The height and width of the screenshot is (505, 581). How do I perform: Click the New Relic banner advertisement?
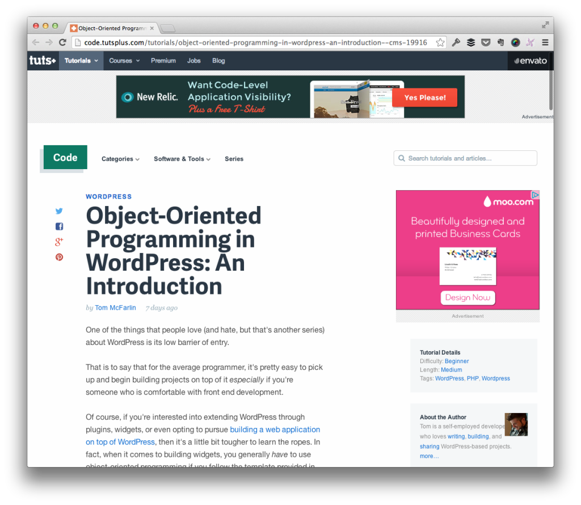click(x=290, y=96)
